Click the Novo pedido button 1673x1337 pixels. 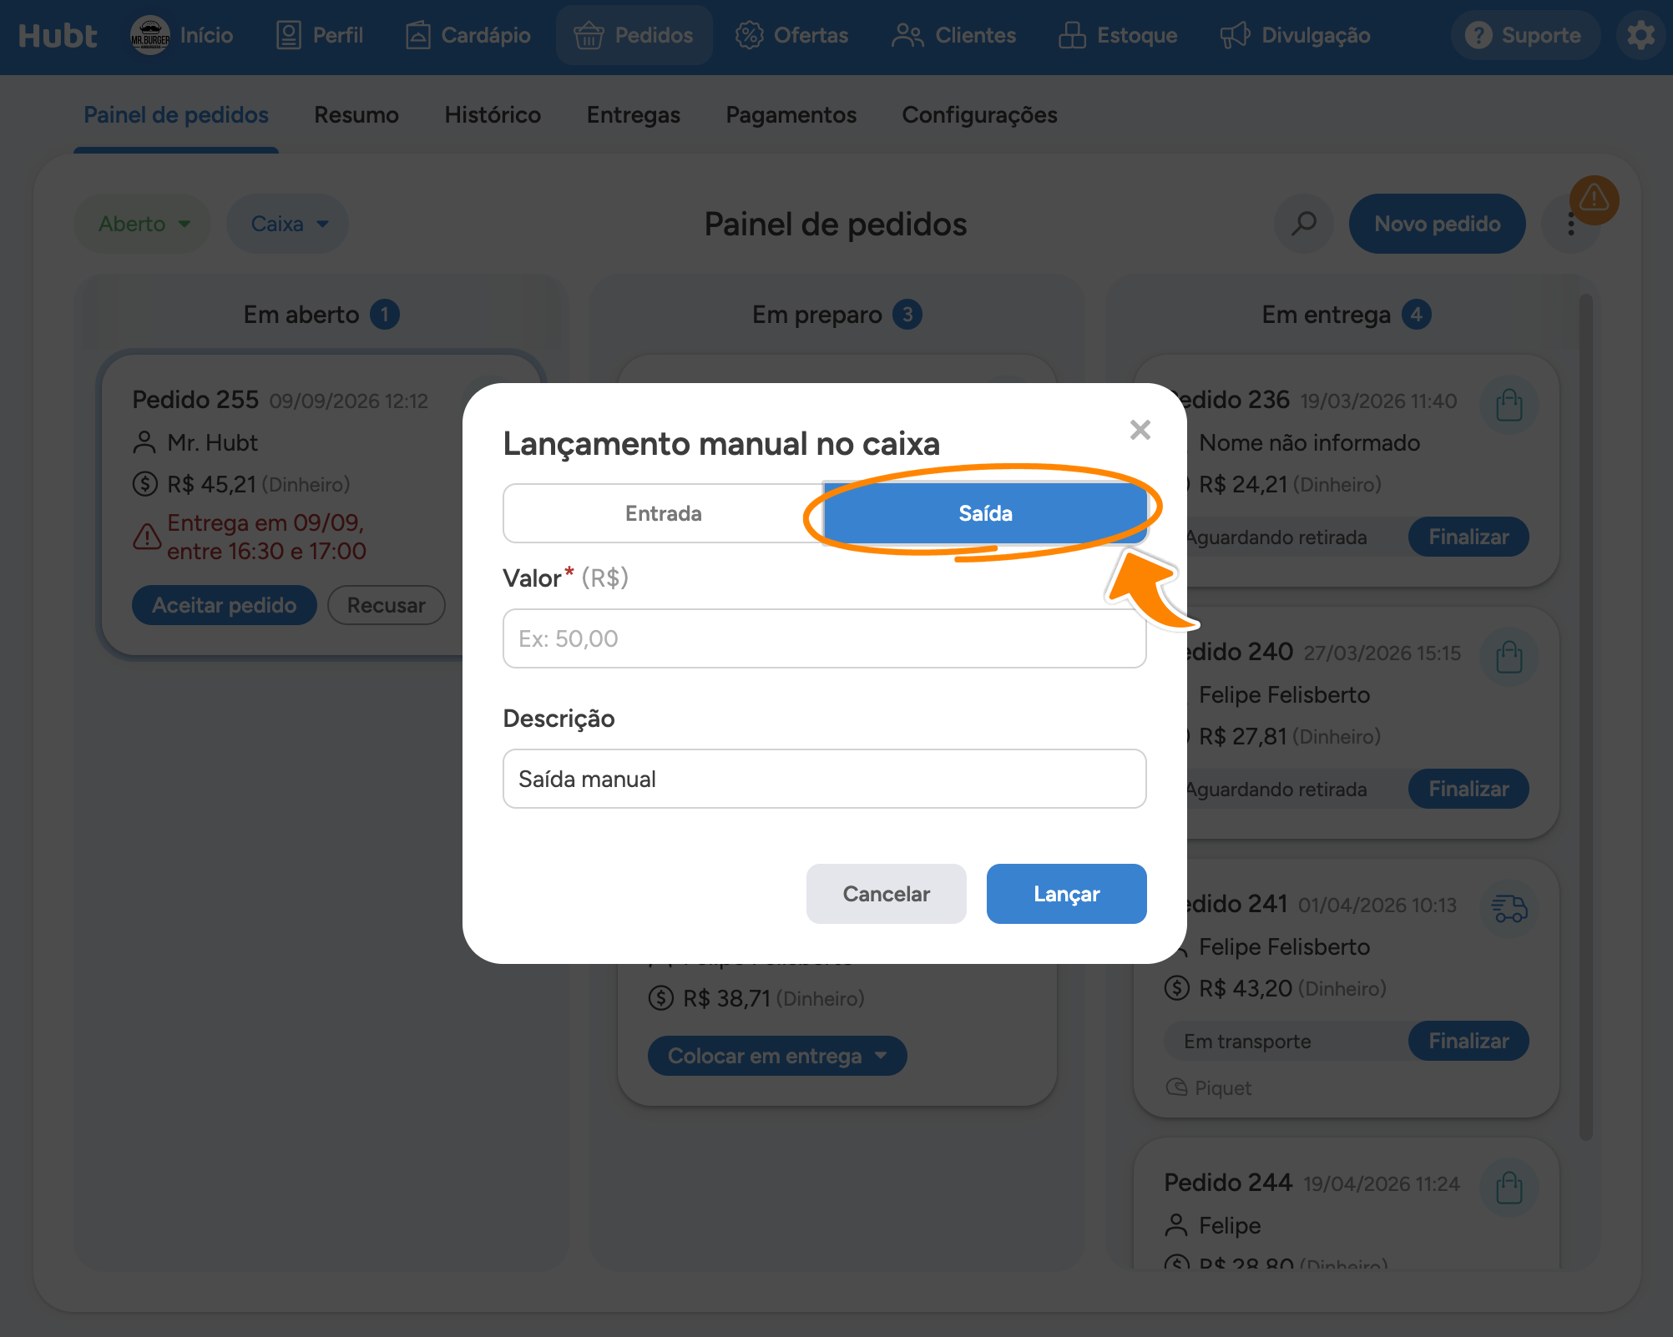pos(1438,224)
